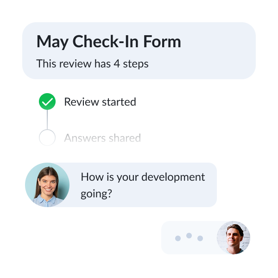Click the white checkmark inside green circle
This screenshot has width=278, height=278.
[47, 102]
